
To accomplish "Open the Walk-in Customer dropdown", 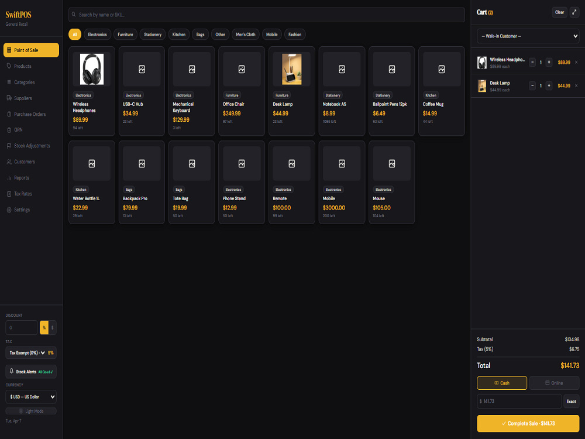I will pyautogui.click(x=528, y=36).
